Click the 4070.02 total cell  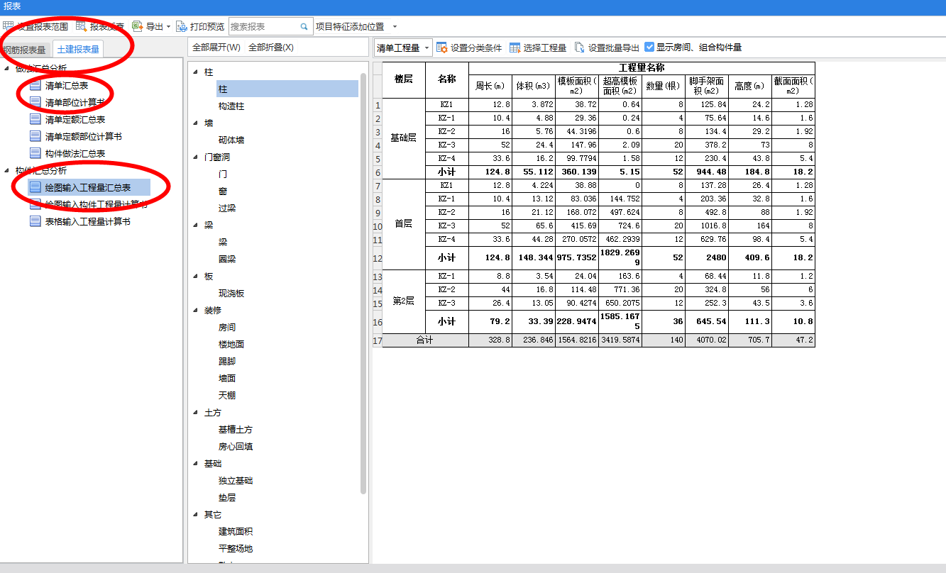pos(706,340)
